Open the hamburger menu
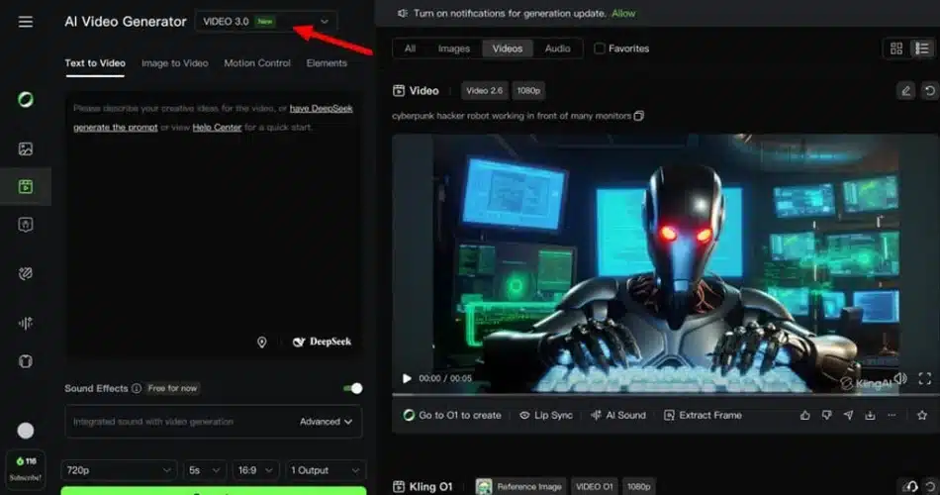This screenshot has width=940, height=495. (25, 22)
